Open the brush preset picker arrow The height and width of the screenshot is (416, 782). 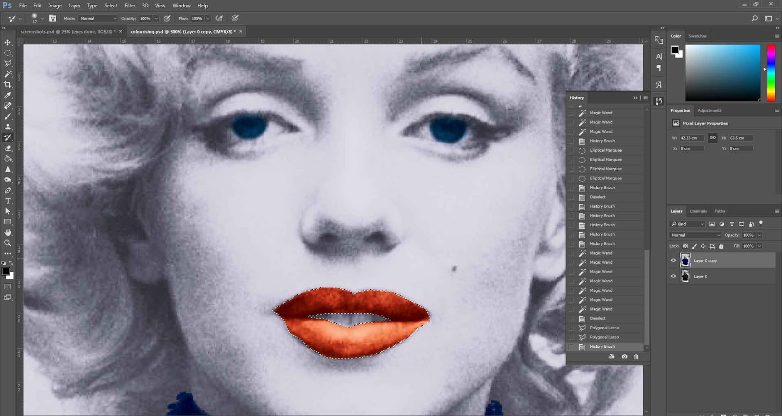[x=43, y=19]
